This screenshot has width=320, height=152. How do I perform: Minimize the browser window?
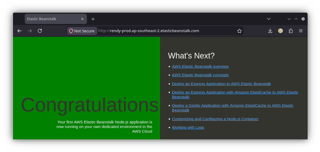[x=289, y=19]
